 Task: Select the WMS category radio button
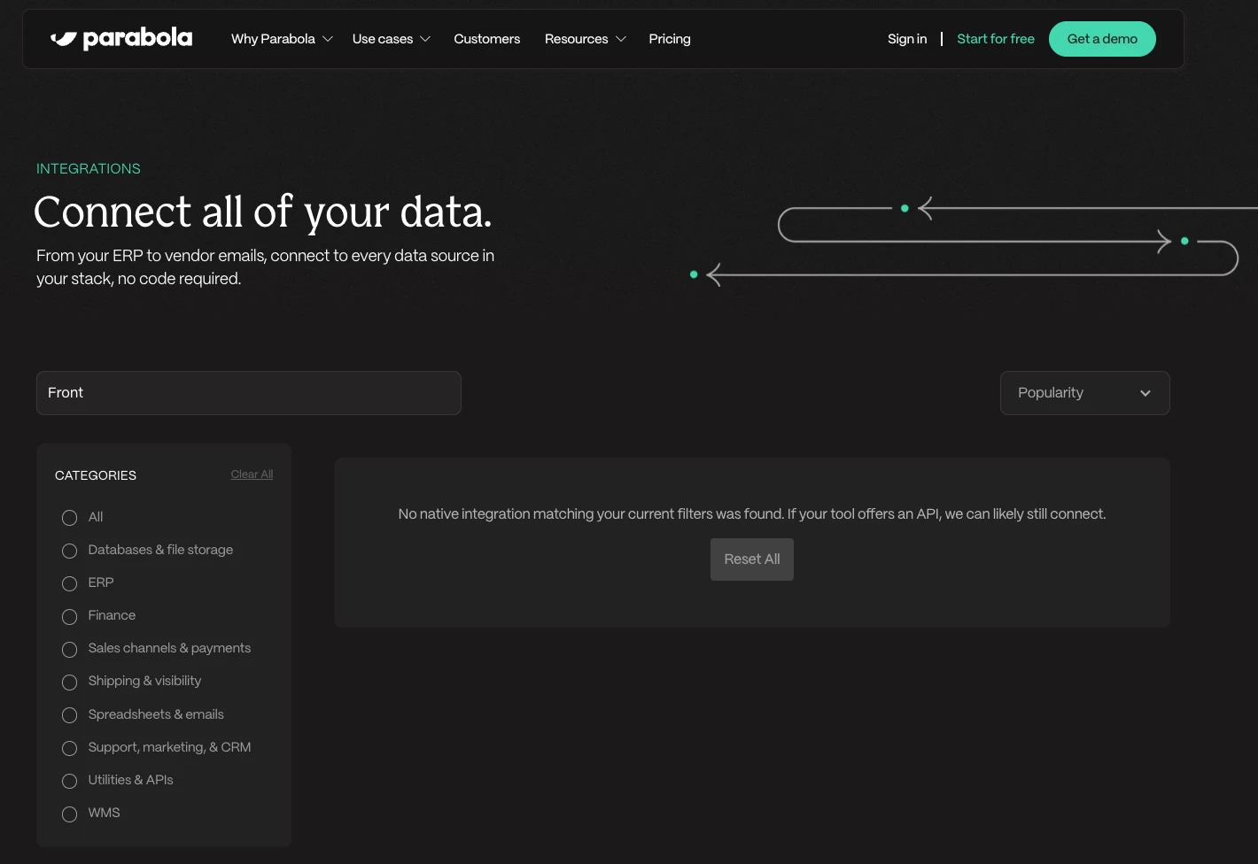(x=70, y=814)
